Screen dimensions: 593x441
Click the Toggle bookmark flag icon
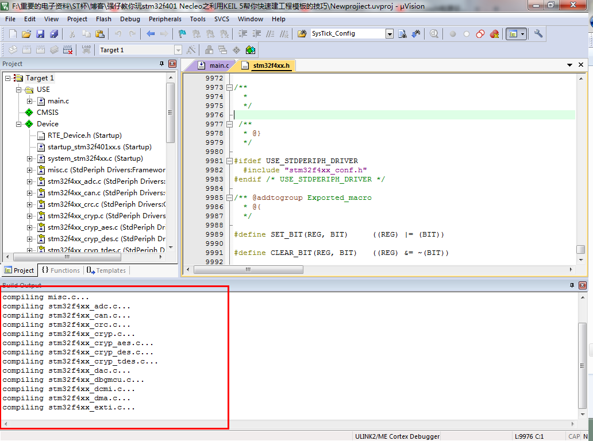(x=182, y=34)
